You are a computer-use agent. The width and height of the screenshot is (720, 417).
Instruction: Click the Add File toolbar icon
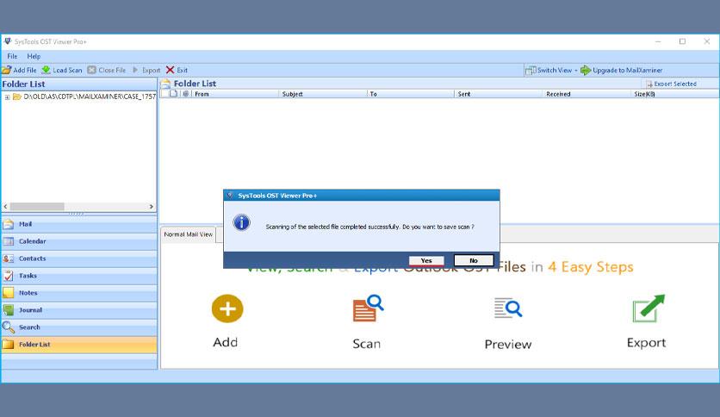7,70
